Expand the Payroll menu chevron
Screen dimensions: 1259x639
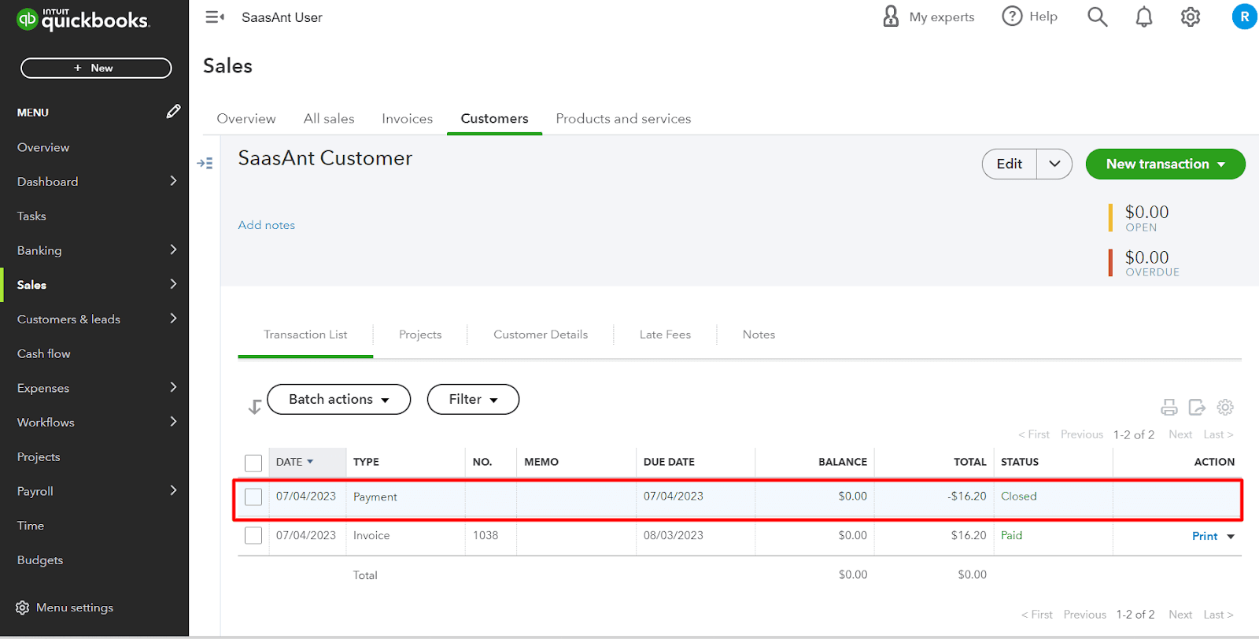click(173, 490)
